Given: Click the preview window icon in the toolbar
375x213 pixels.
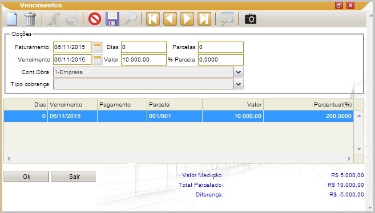Looking at the screenshot, I should [227, 19].
